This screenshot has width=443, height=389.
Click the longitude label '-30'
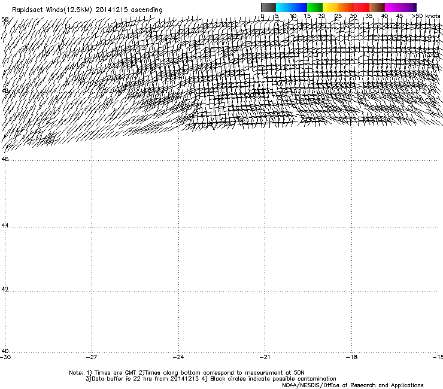coord(5,357)
